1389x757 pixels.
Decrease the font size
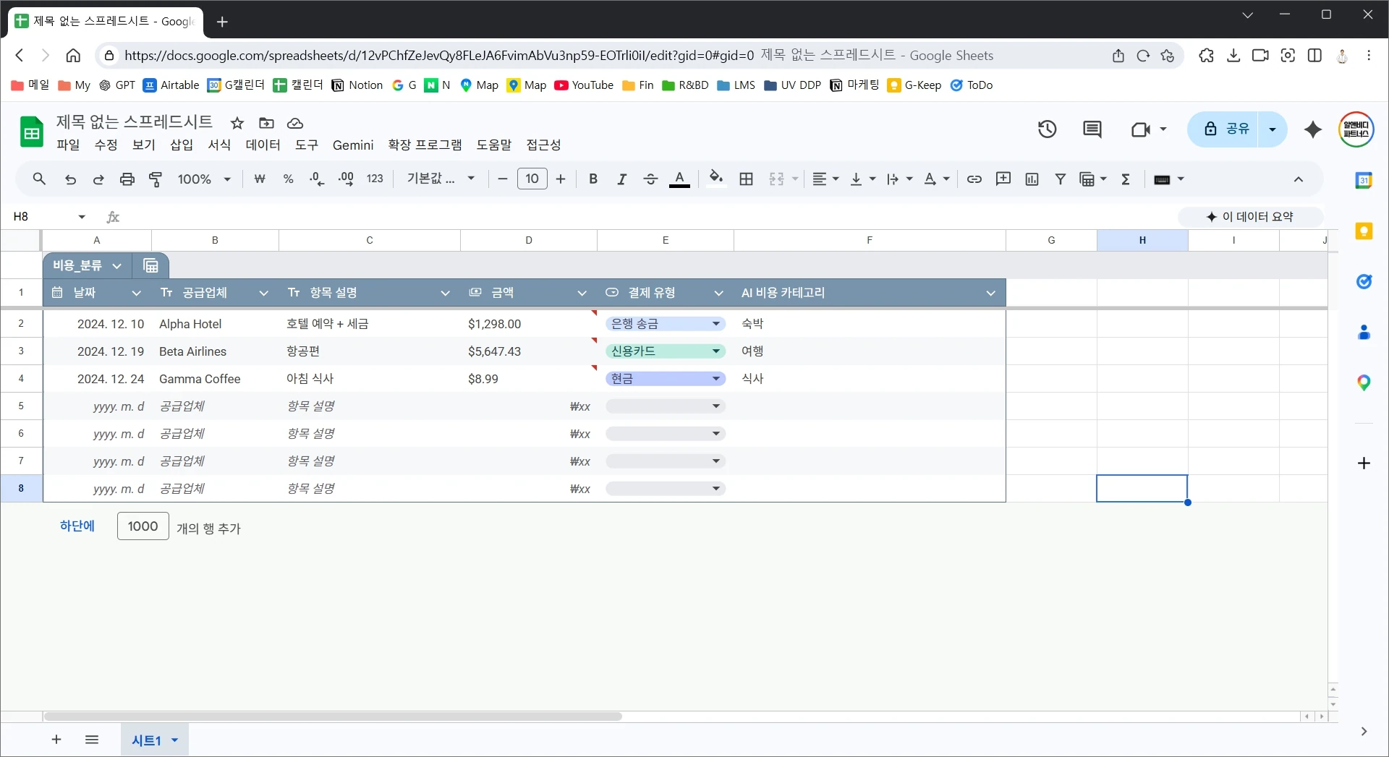click(503, 179)
